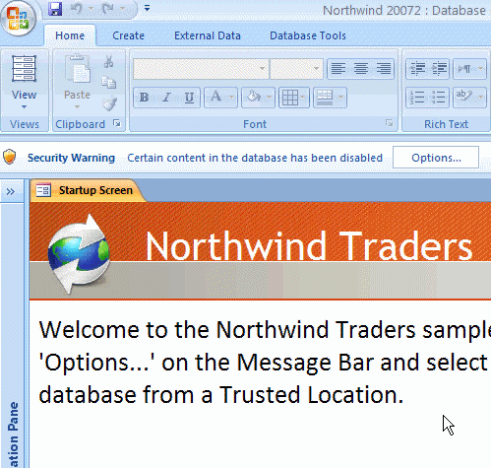This screenshot has height=468, width=491.
Task: Click the Cut scissors icon
Action: tap(109, 61)
